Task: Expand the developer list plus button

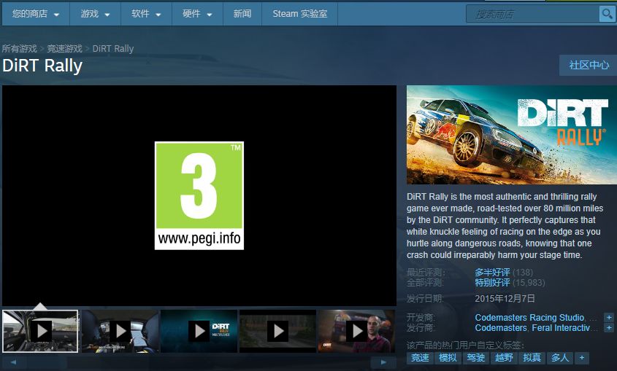Action: (609, 317)
